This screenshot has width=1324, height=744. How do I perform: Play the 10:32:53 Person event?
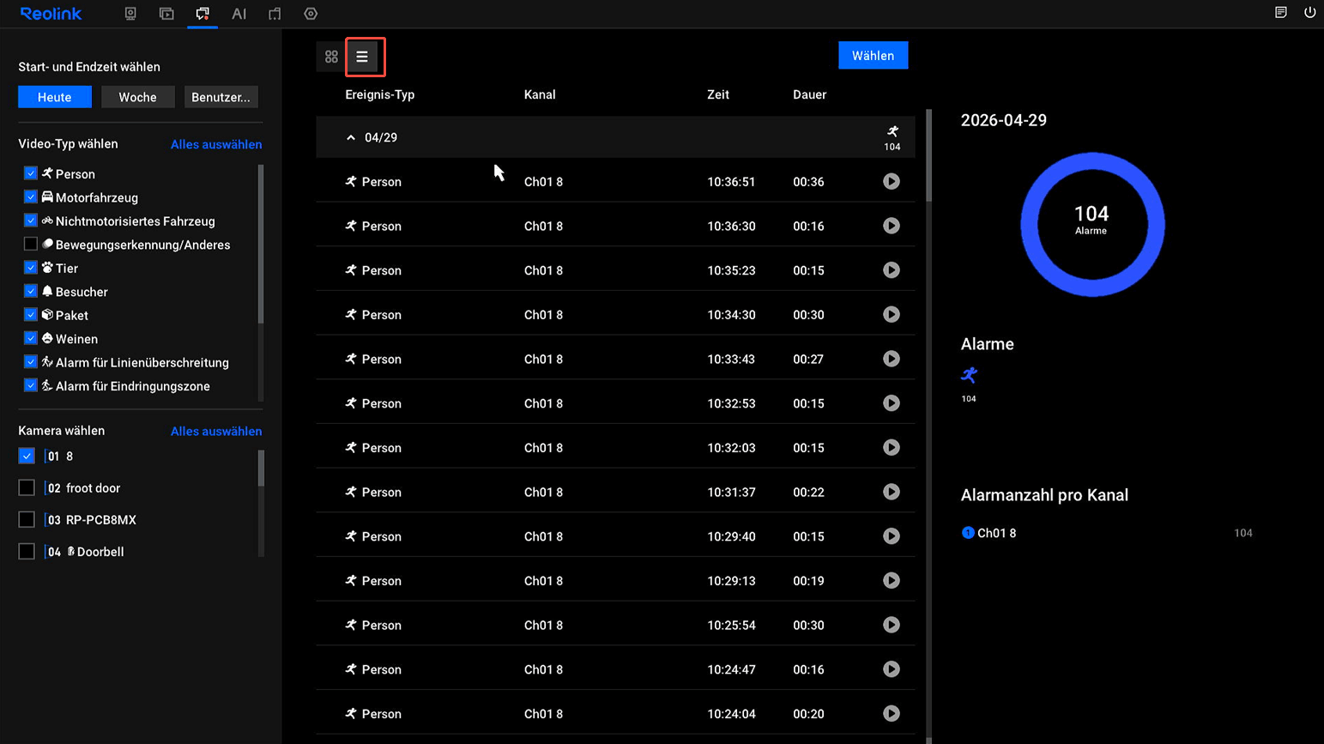pos(892,403)
